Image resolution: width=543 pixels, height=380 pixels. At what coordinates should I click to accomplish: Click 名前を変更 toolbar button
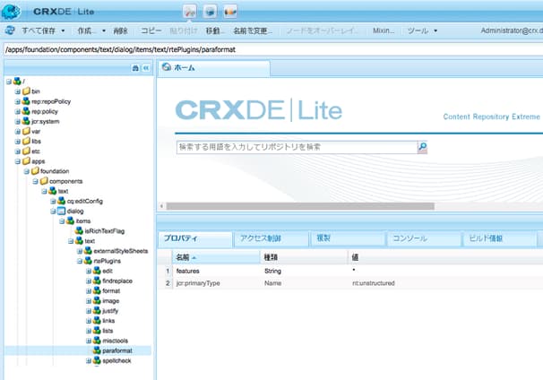[x=253, y=30]
